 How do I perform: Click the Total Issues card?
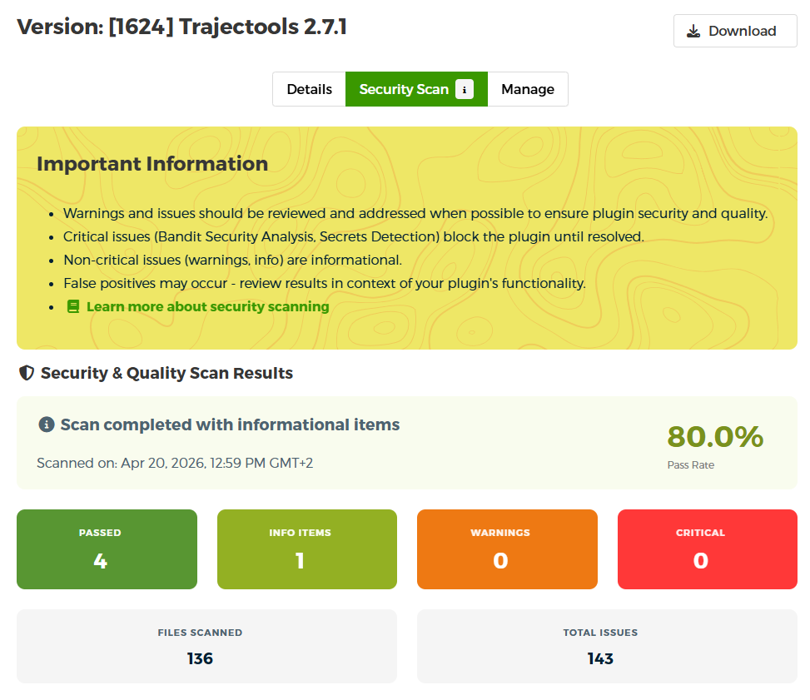tap(607, 646)
